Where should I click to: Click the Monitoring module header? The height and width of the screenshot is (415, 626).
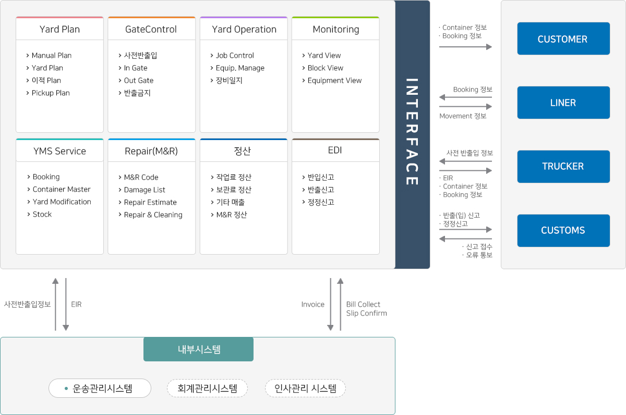(335, 29)
